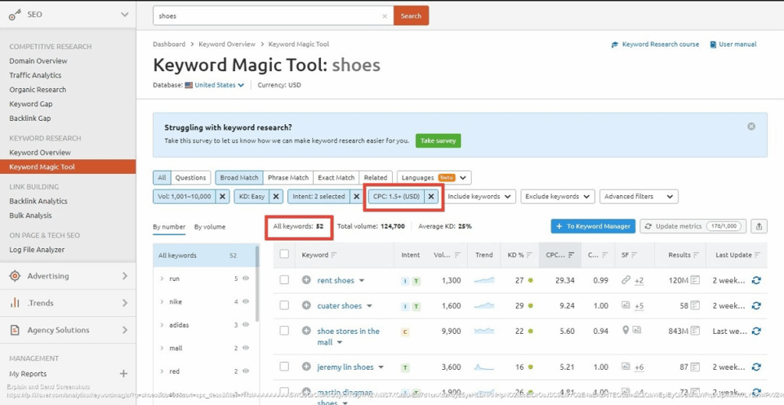This screenshot has width=784, height=405.
Task: Toggle eye icon for run keyword group
Action: (246, 279)
